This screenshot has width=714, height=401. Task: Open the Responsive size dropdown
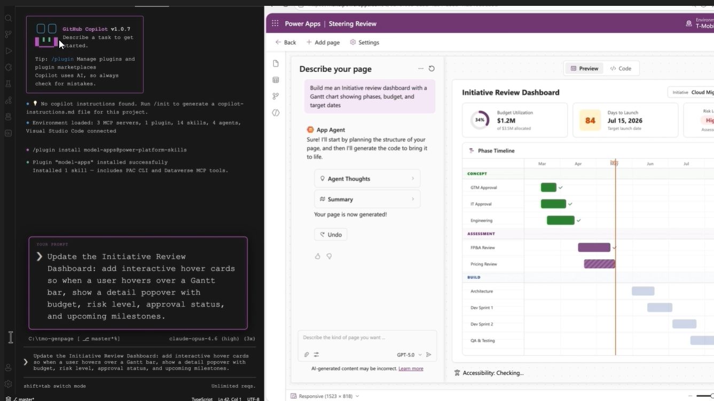click(x=325, y=396)
